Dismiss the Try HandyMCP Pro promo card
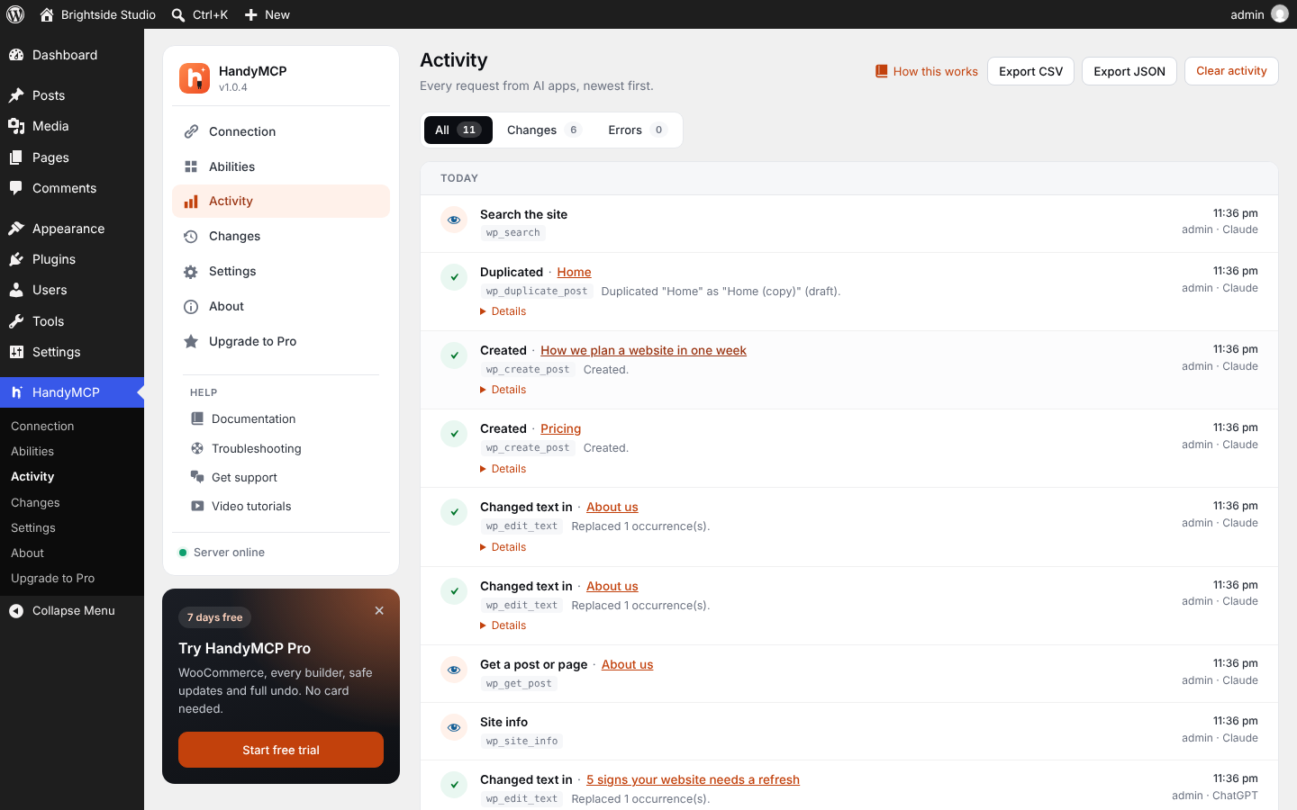Image resolution: width=1297 pixels, height=810 pixels. (x=379, y=610)
